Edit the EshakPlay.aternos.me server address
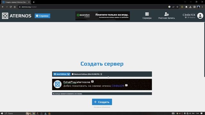This screenshot has width=205, height=115. coord(77,82)
